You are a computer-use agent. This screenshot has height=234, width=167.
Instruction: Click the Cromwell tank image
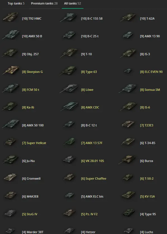tap(10, 177)
